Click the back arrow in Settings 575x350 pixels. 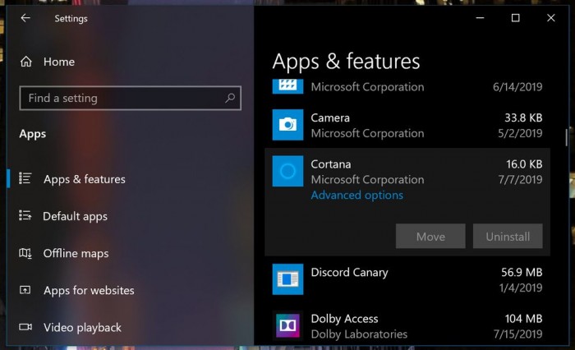click(25, 18)
